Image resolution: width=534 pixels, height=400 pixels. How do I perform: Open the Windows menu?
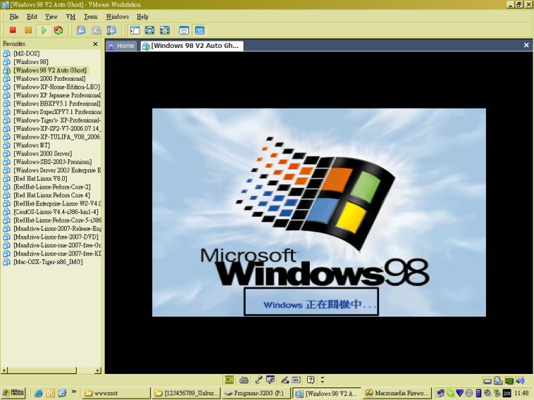[x=117, y=16]
